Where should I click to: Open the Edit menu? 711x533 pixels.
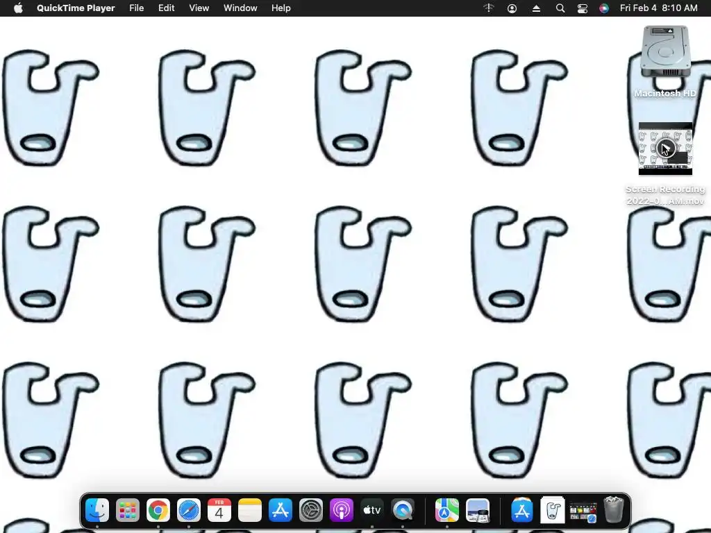click(167, 8)
